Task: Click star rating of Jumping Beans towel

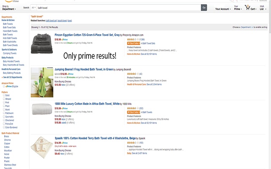Action: click(133, 74)
